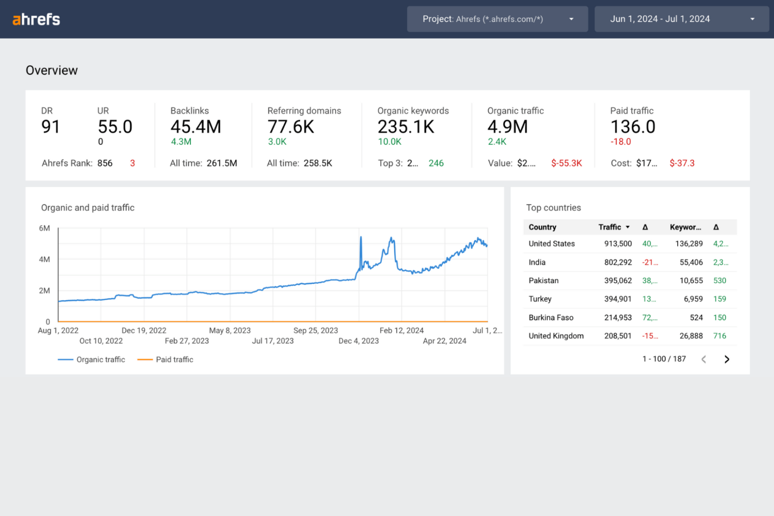This screenshot has height=516, width=774.
Task: Click the Traffic column sort caret
Action: (x=628, y=227)
